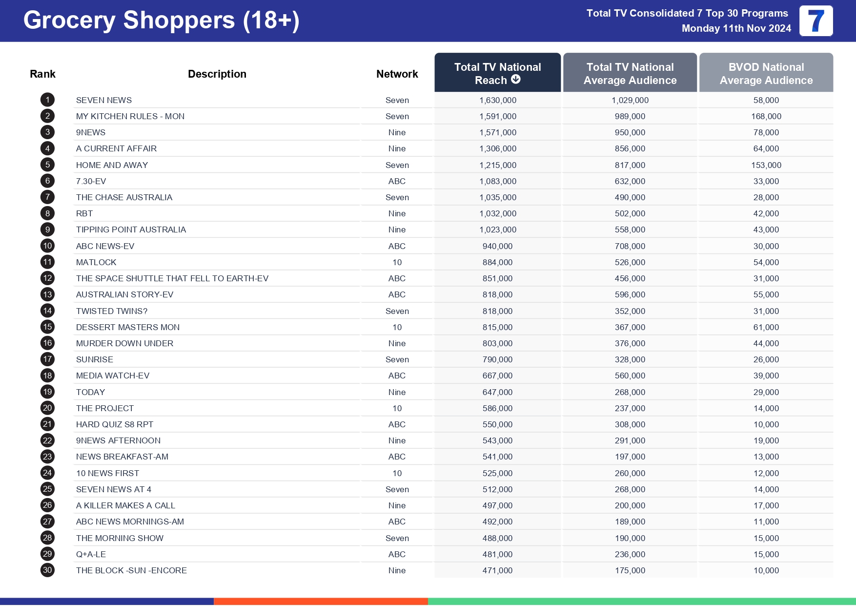Click the rank 30 number badge
Image resolution: width=856 pixels, height=606 pixels.
click(x=47, y=570)
